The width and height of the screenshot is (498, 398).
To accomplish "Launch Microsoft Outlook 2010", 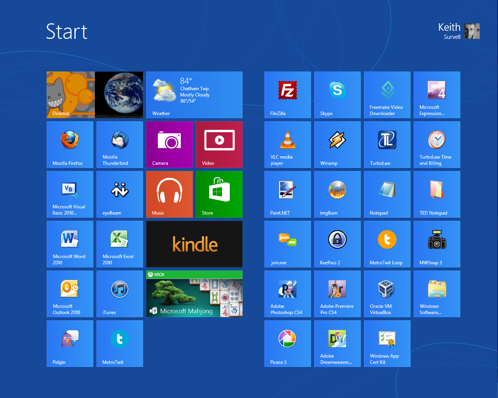I will (x=70, y=294).
